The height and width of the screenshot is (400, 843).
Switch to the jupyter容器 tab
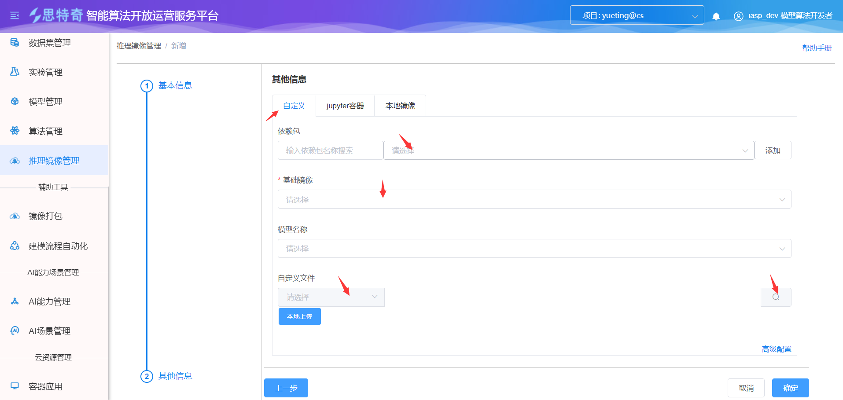click(x=345, y=106)
